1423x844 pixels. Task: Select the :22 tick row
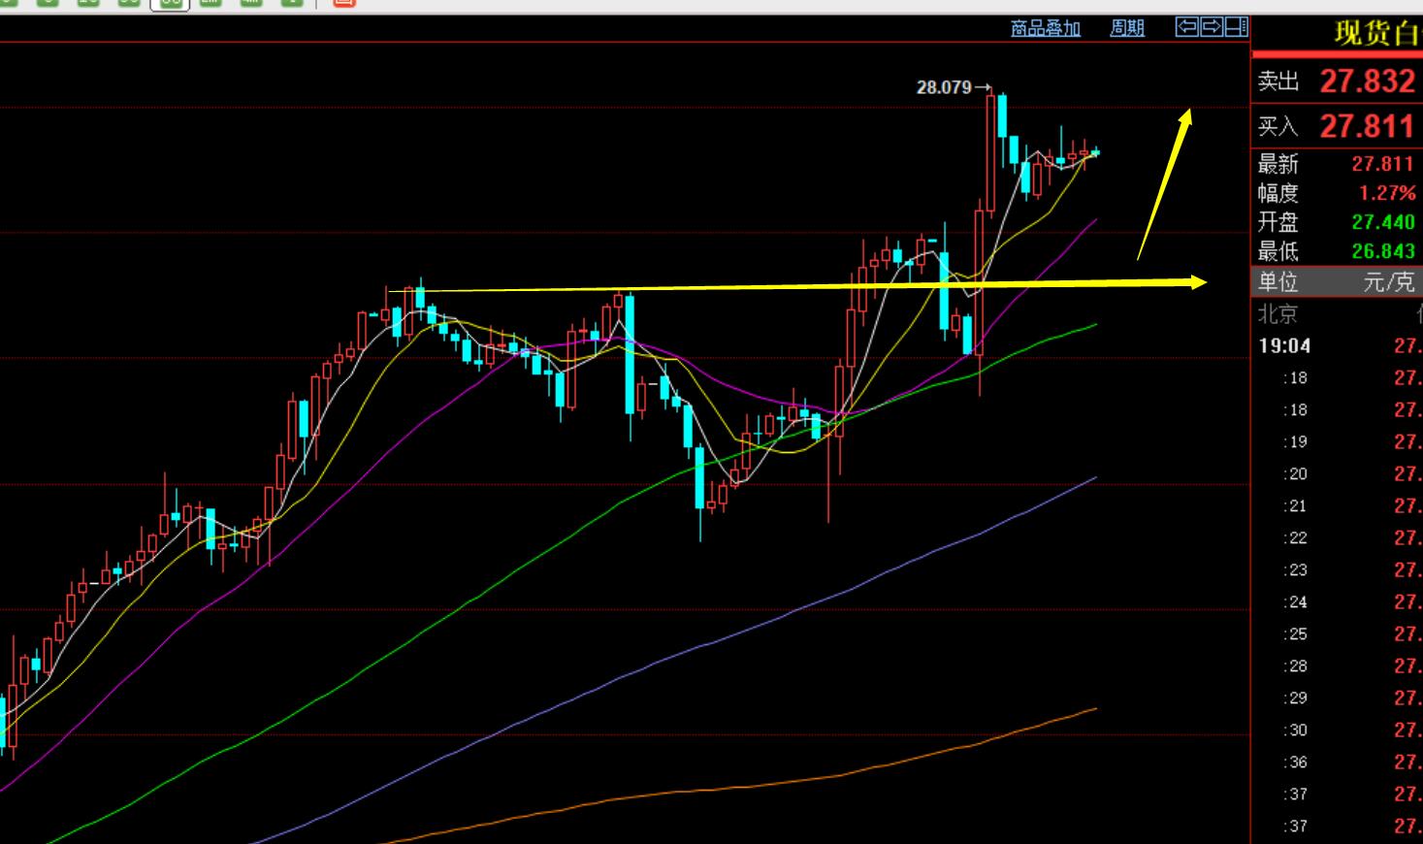[x=1338, y=537]
